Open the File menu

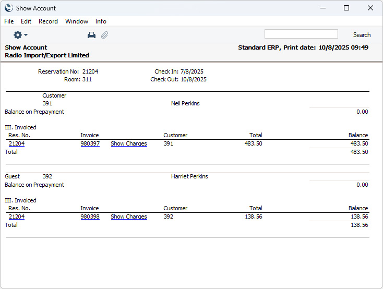pyautogui.click(x=9, y=21)
